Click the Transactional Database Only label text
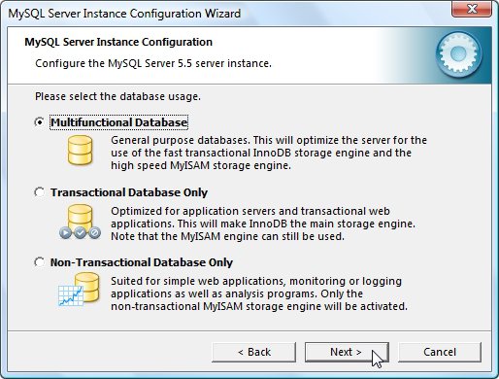499x379 pixels. (129, 192)
